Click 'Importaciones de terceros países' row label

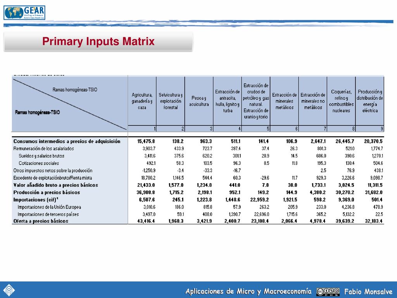[48, 214]
